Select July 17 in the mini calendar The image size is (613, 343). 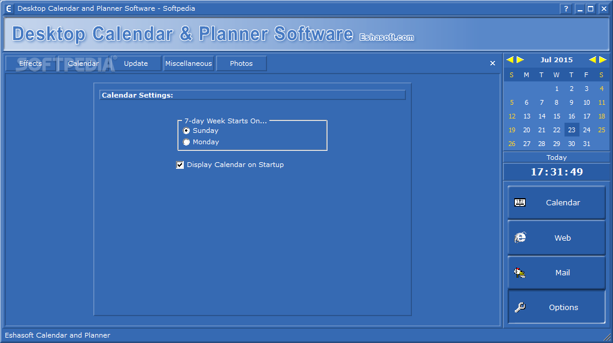click(x=587, y=116)
